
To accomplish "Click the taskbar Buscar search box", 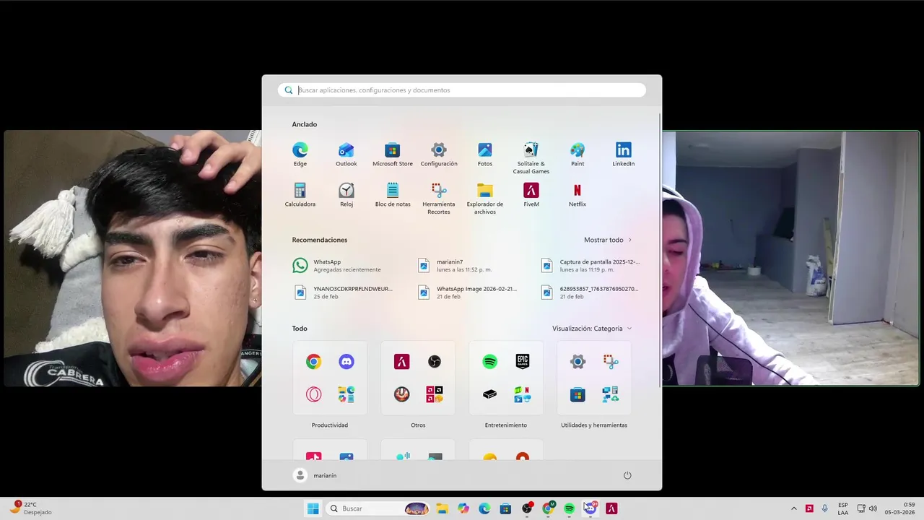I will click(379, 508).
